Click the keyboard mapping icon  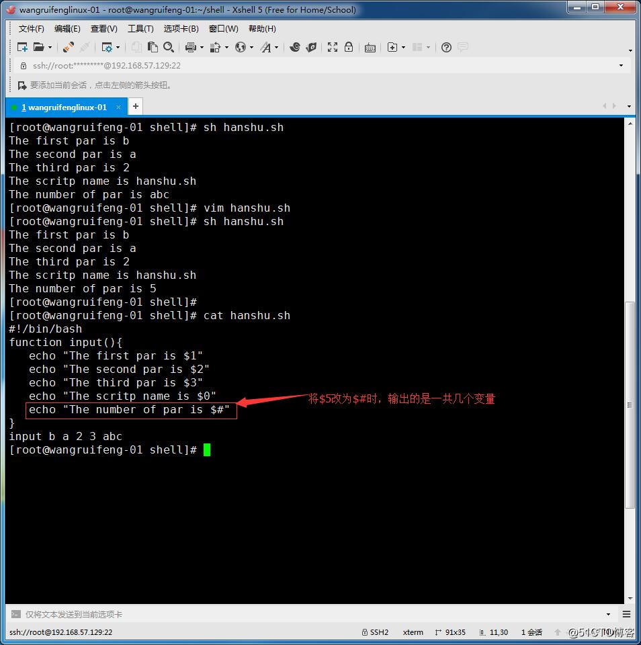[x=370, y=48]
